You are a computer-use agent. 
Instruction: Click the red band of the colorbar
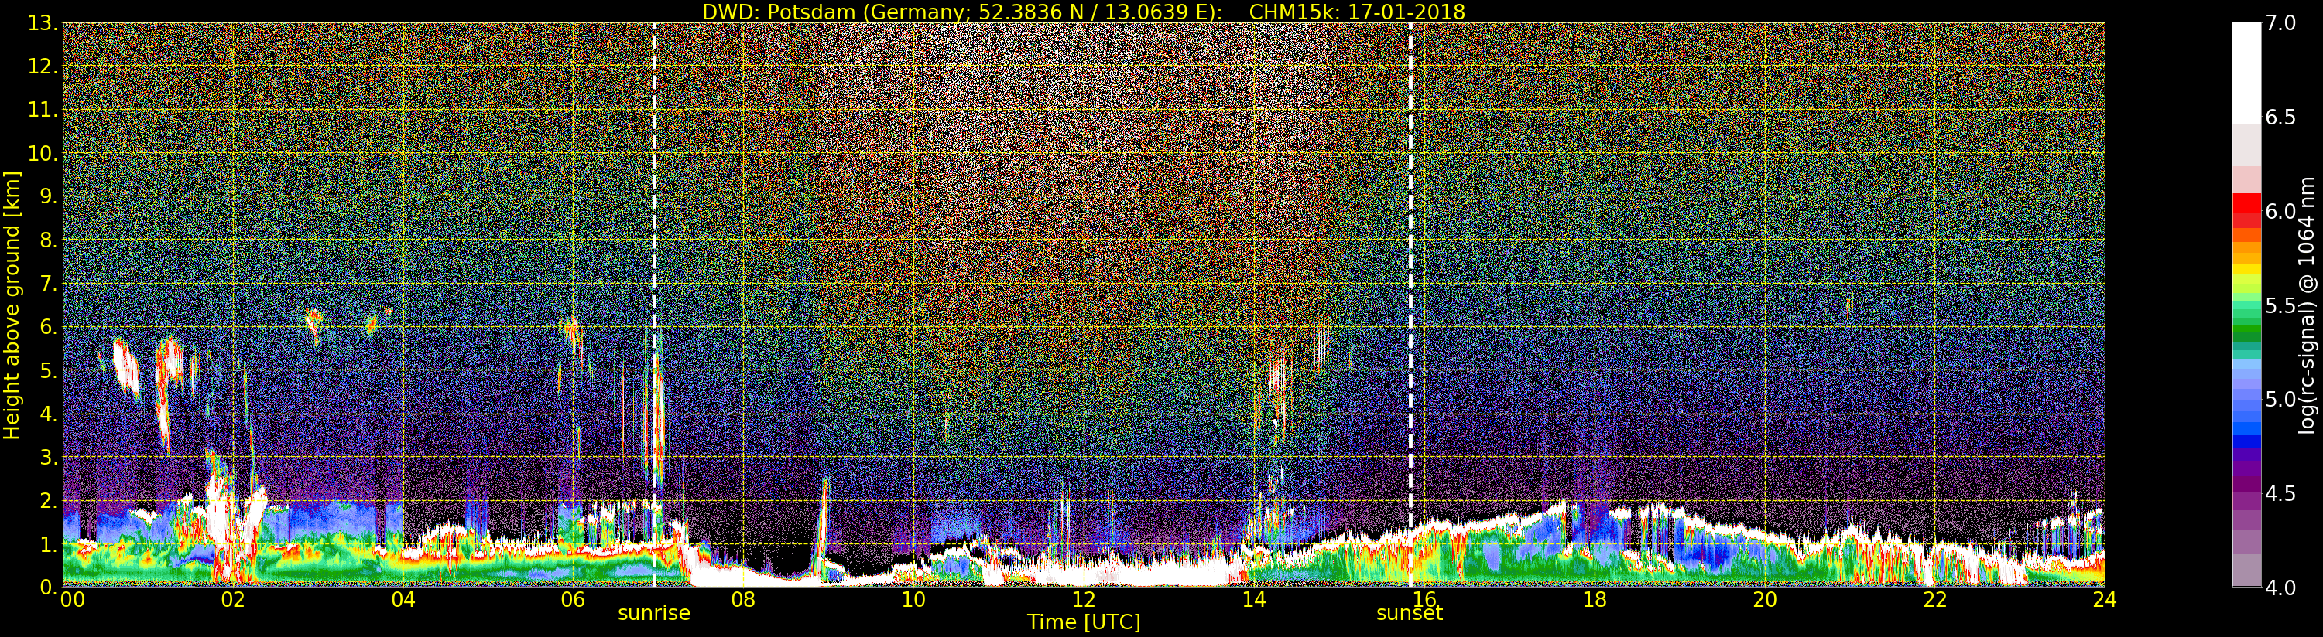click(2246, 210)
